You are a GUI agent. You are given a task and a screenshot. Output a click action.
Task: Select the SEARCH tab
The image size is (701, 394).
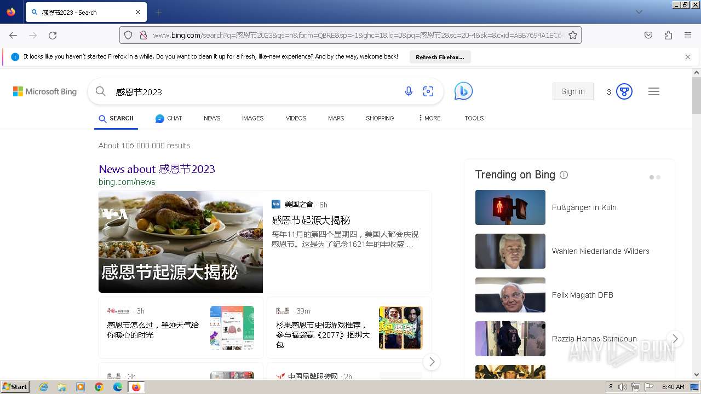(116, 118)
